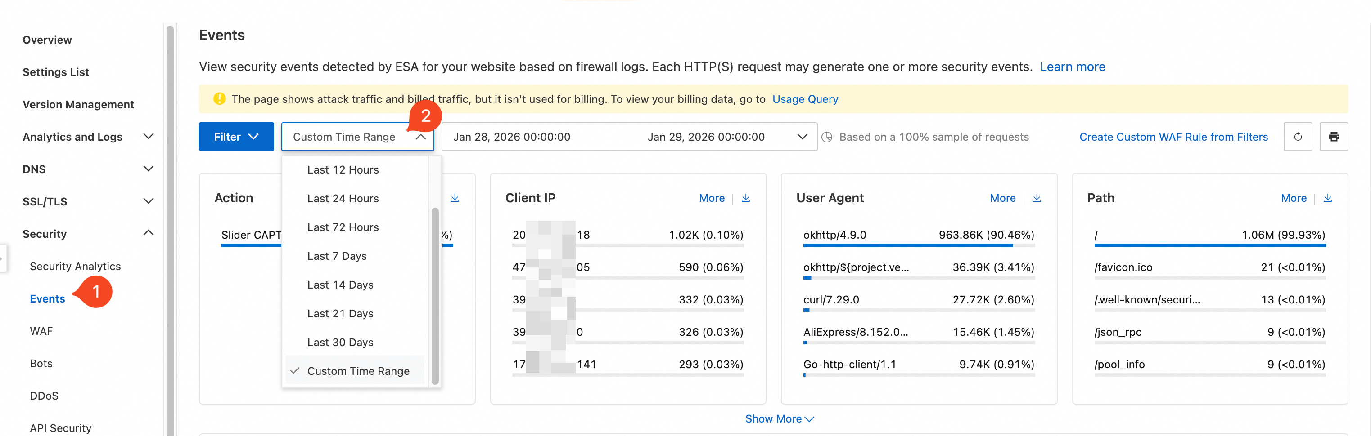Collapse the Custom Time Range dropdown
Image resolution: width=1371 pixels, height=436 pixels.
click(x=420, y=137)
